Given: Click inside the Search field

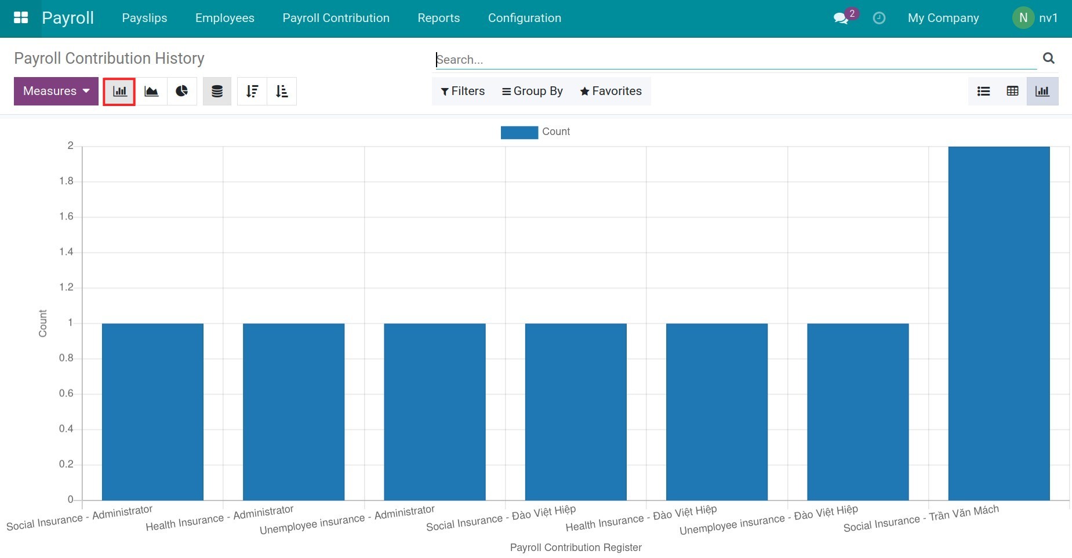Looking at the screenshot, I should point(638,59).
